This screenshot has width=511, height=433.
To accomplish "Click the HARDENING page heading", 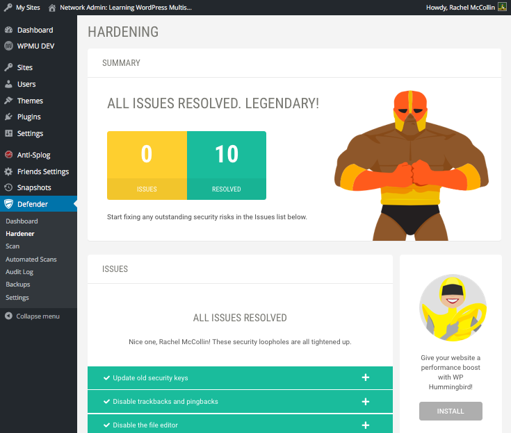I will (x=123, y=32).
